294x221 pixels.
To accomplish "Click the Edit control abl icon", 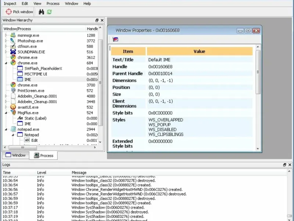I will (x=27, y=140).
